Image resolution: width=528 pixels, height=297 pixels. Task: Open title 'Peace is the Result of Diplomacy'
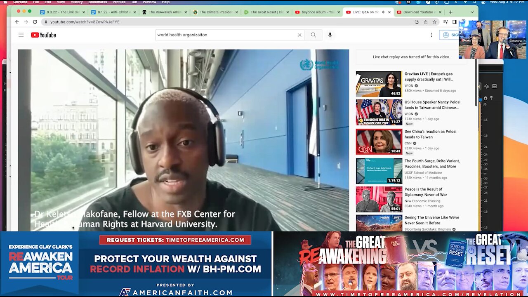(x=426, y=192)
